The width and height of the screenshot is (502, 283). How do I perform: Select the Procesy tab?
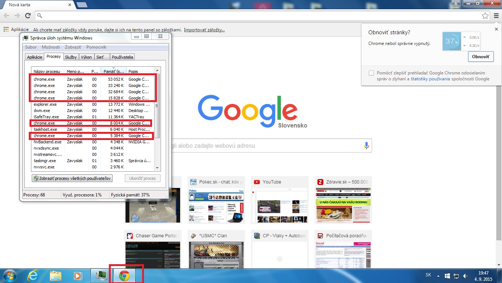coord(54,56)
